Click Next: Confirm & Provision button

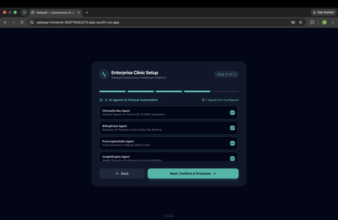tap(193, 173)
